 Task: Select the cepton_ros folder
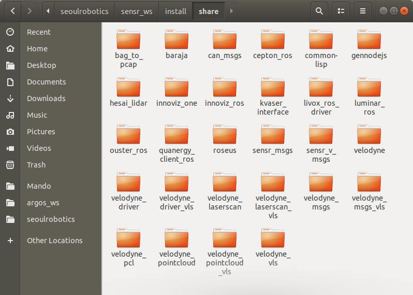pos(273,45)
